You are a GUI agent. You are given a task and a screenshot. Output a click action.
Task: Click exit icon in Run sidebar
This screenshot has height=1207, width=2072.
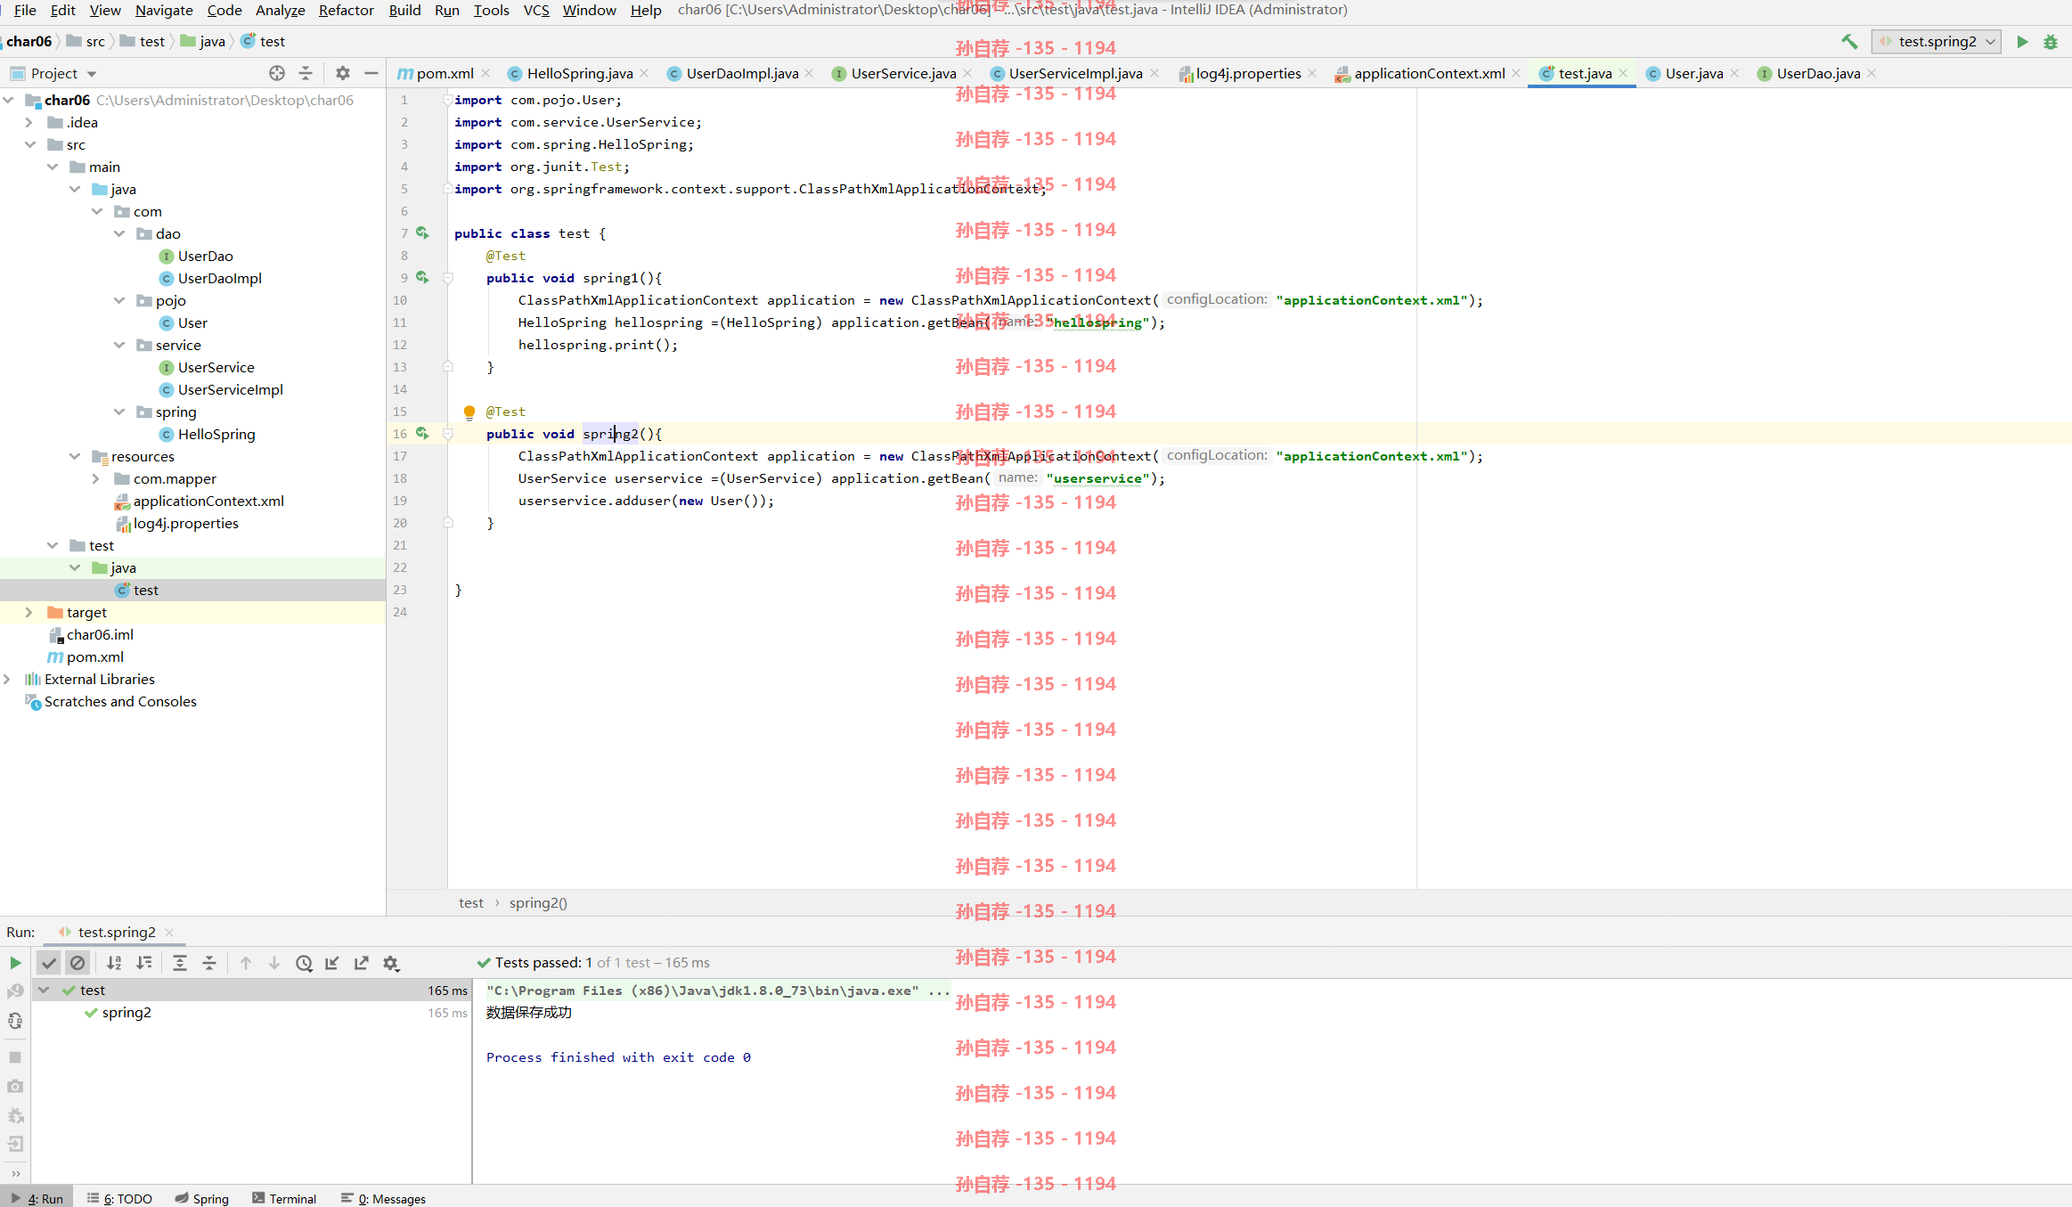[15, 1144]
